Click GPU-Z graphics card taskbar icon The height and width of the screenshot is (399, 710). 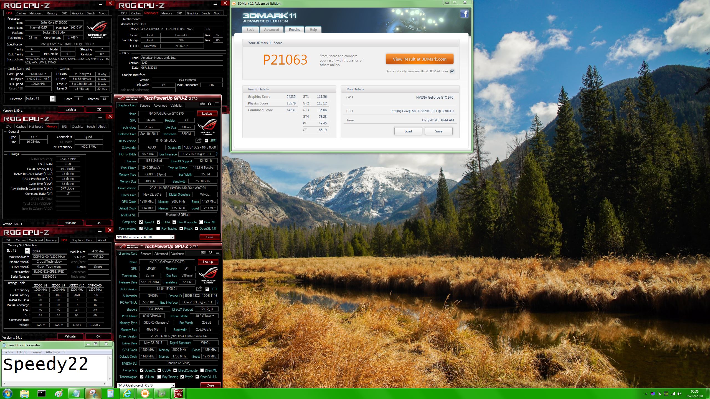tap(161, 393)
